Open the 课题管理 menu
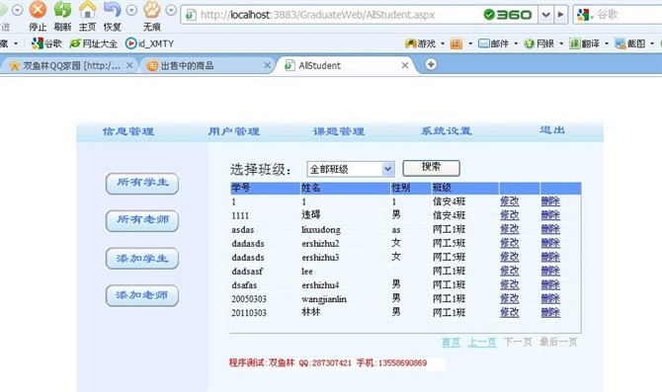 (x=339, y=131)
